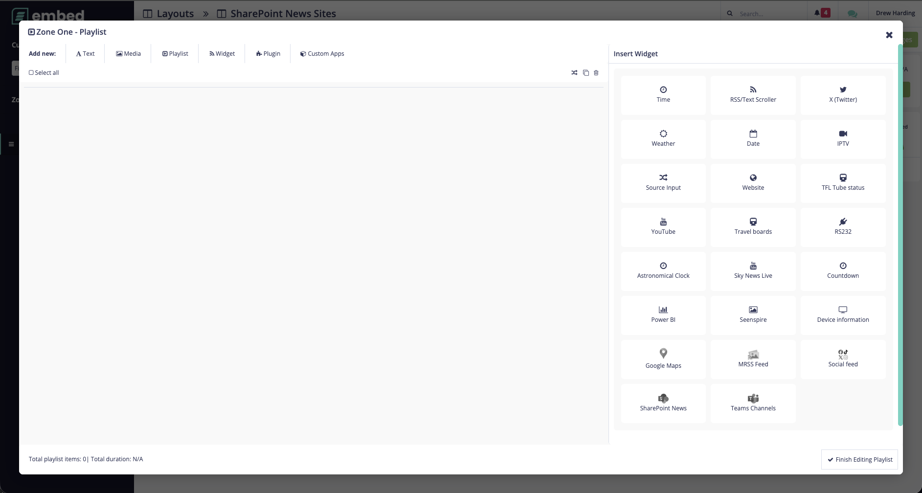Click the delete playlist items trash icon
This screenshot has height=493, width=922.
click(596, 72)
